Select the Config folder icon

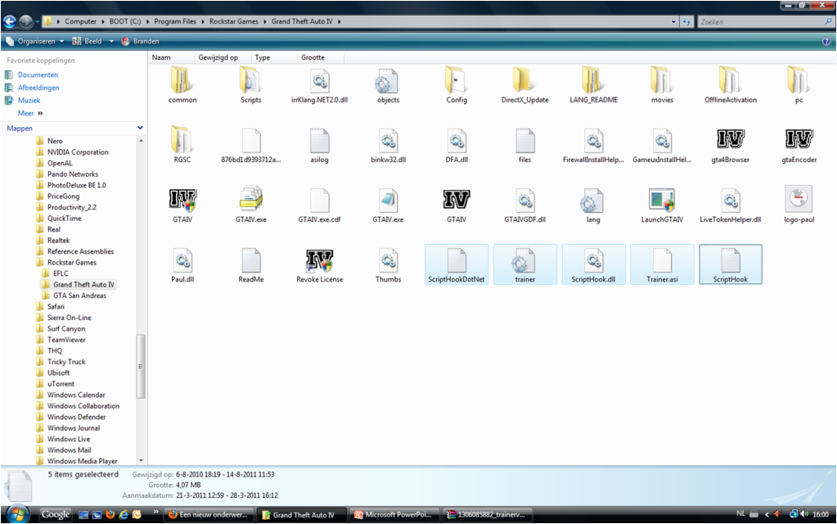tap(457, 81)
